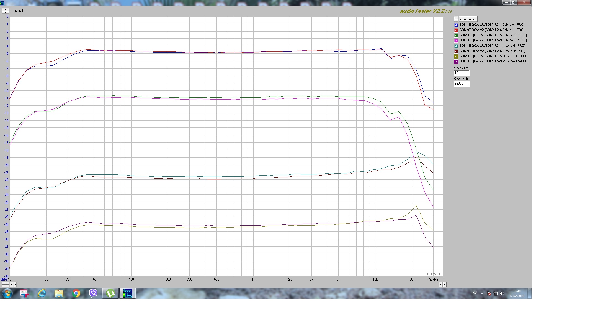Click up arrow beside clear curves
This screenshot has height=336, width=598.
point(456,18)
